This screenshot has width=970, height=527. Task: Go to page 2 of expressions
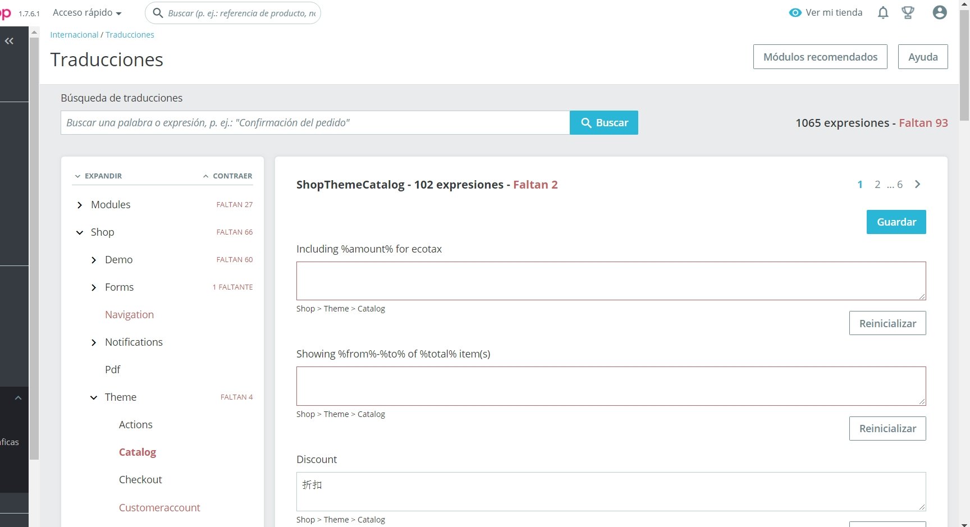point(877,184)
